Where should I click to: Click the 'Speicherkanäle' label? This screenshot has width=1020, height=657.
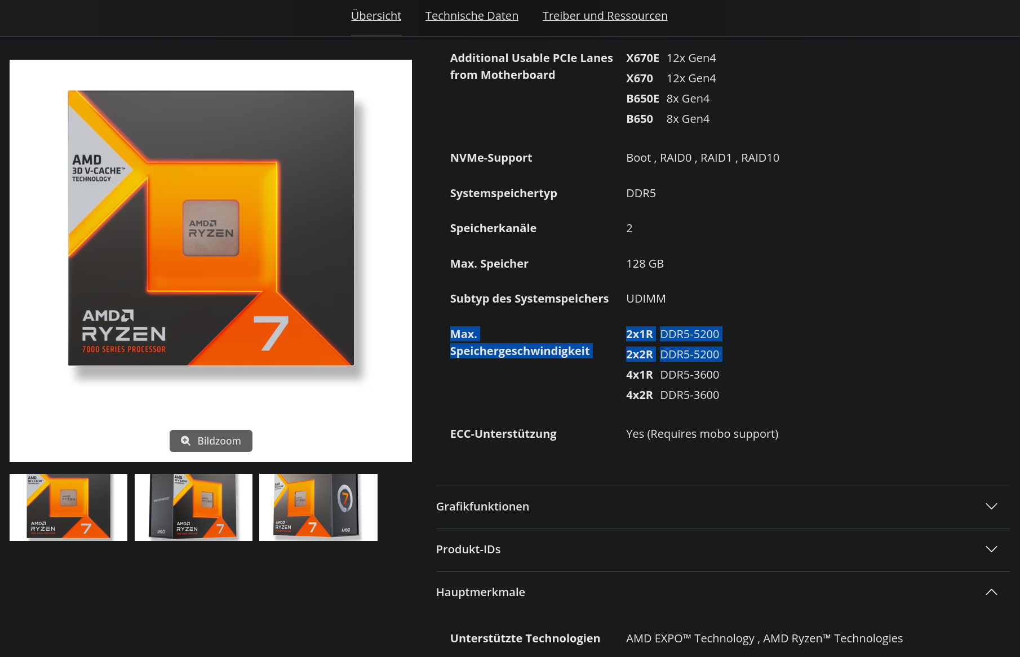[x=493, y=228]
